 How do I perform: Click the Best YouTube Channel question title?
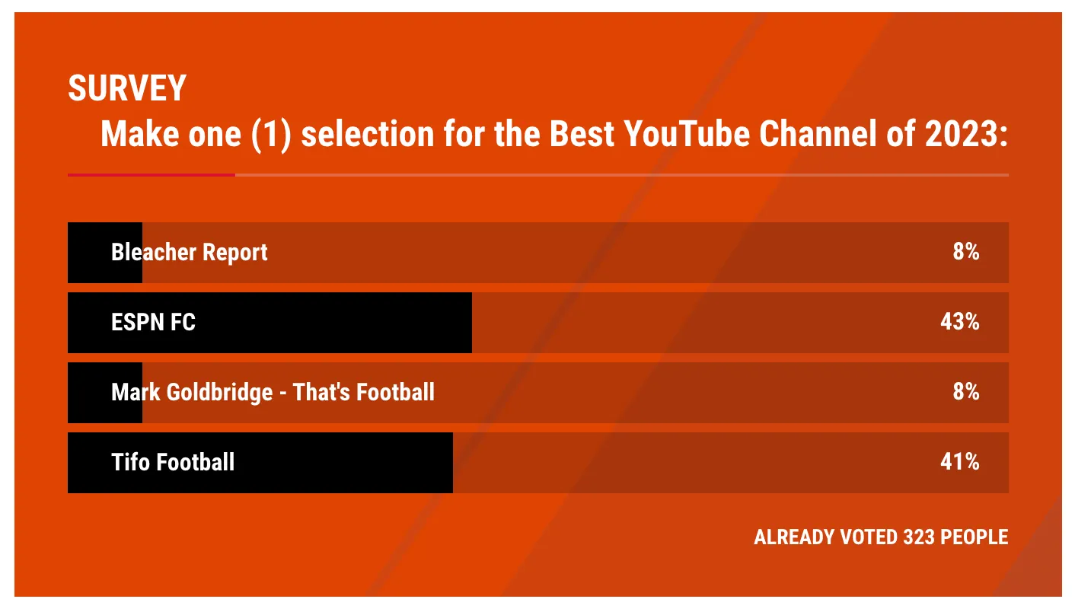pyautogui.click(x=553, y=135)
